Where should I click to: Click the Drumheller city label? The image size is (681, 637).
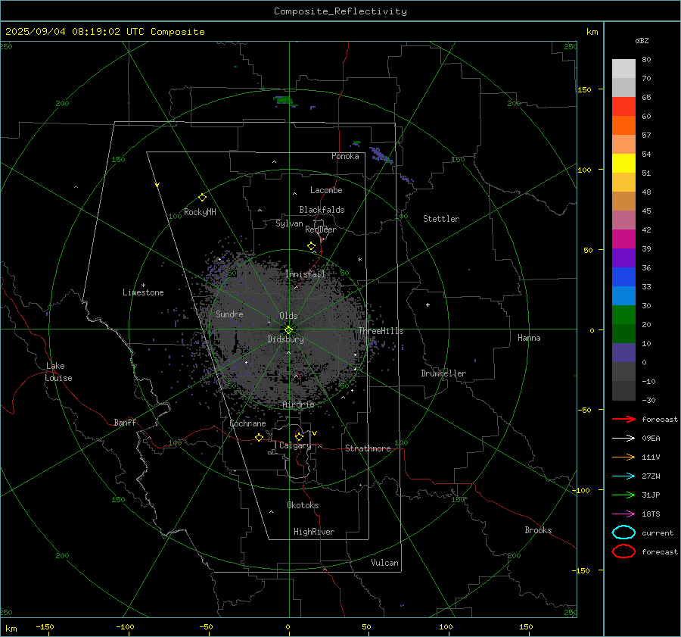pos(443,373)
